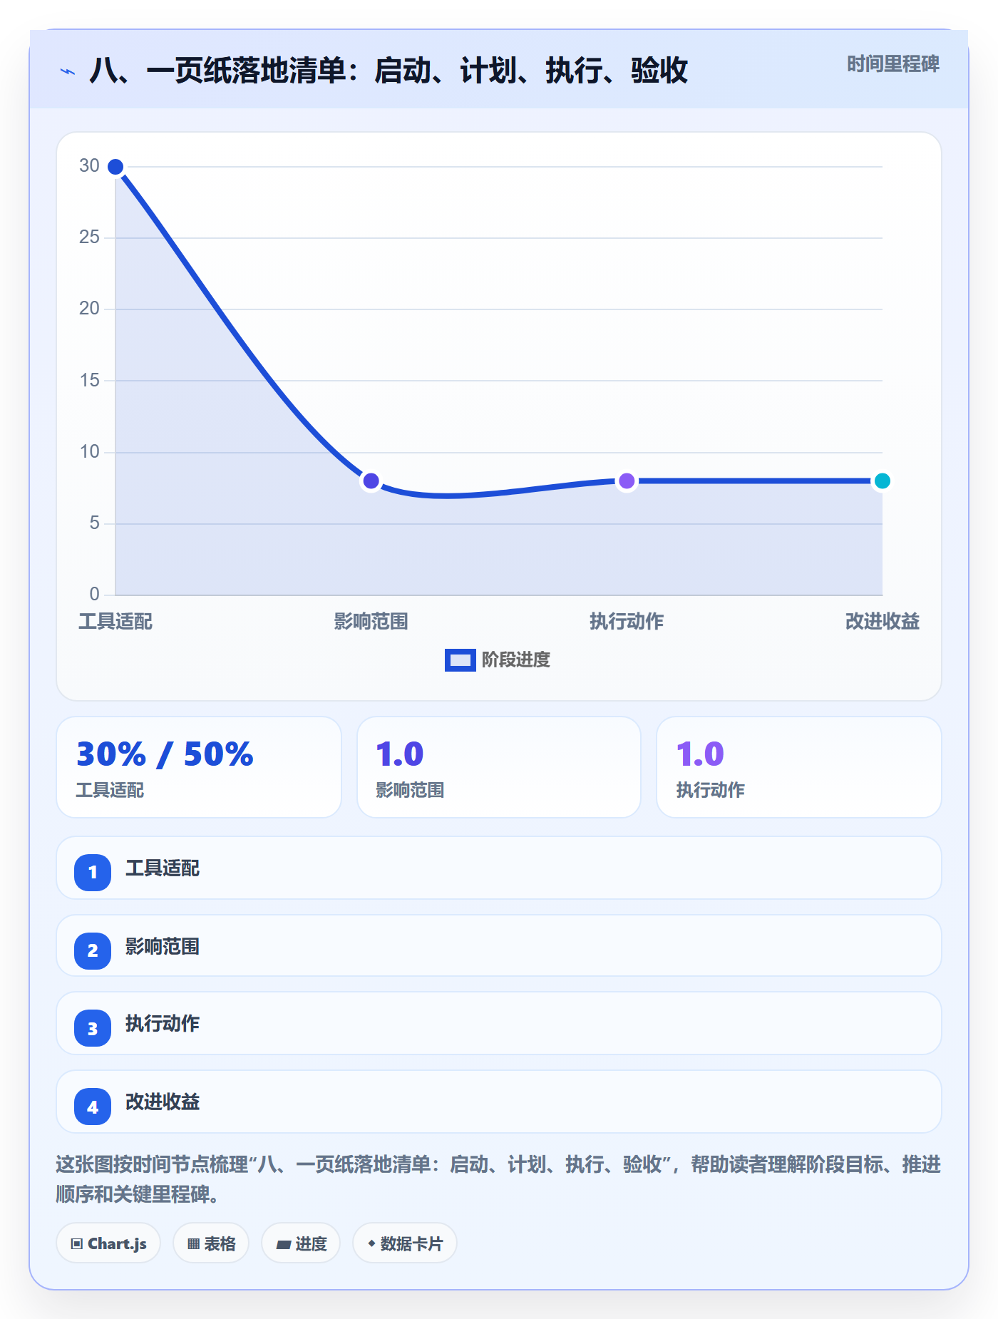998x1319 pixels.
Task: Select the 工具适配 data point at 30
Action: 115,167
